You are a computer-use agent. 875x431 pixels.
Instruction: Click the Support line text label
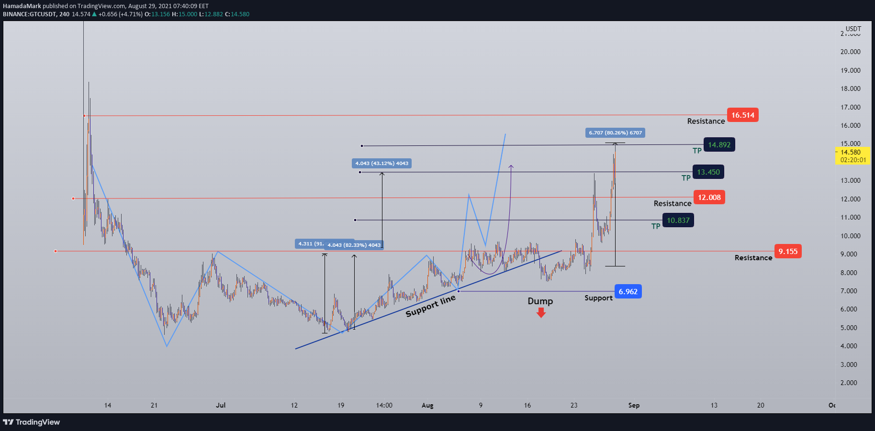(x=431, y=306)
